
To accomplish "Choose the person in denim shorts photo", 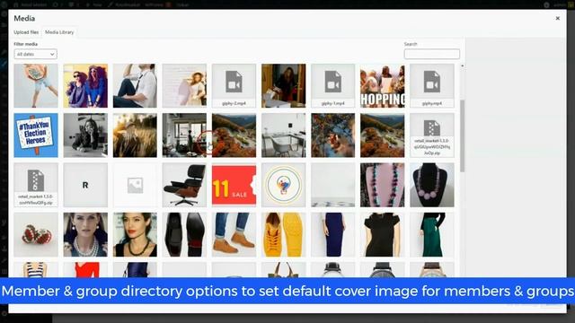I will 36,86.
